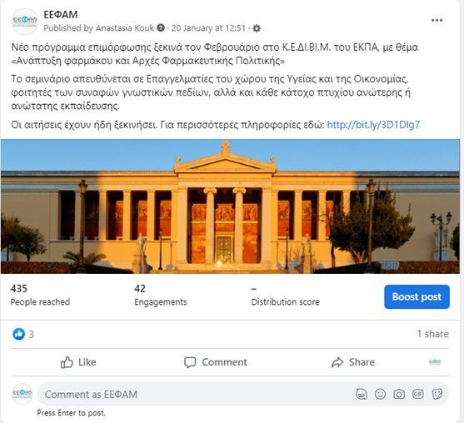Viewport: 464px width, 423px height.
Task: Like the ΕΕΦΑΜ post
Action: pos(78,362)
